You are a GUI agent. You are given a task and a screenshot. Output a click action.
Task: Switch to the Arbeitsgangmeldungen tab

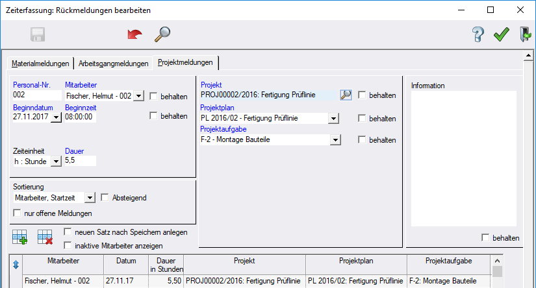(113, 64)
